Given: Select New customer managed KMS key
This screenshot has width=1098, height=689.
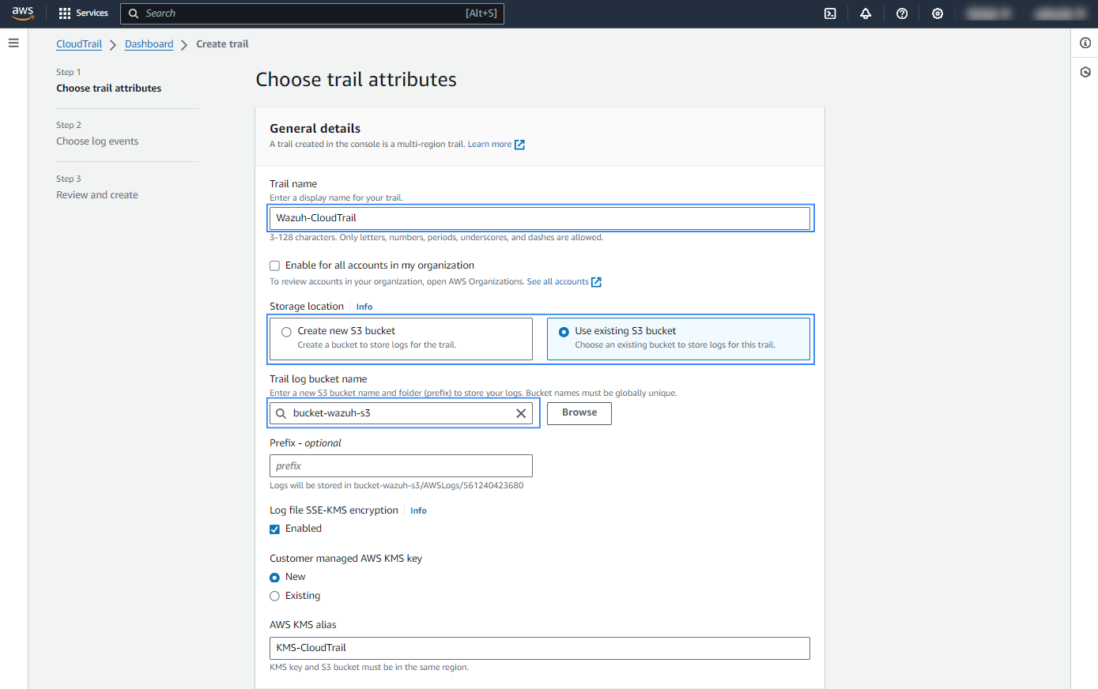Looking at the screenshot, I should click(x=275, y=578).
